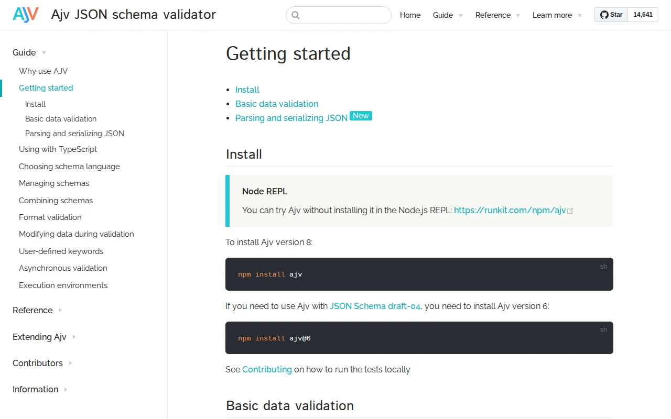Click the Ajv logo icon

[26, 15]
